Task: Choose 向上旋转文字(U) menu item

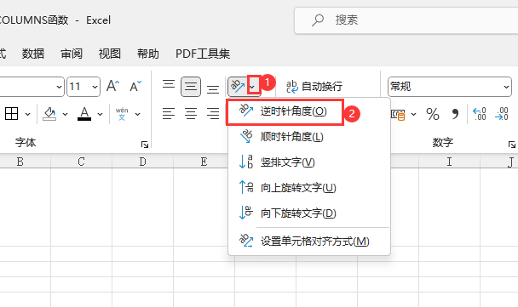Action: pyautogui.click(x=309, y=188)
